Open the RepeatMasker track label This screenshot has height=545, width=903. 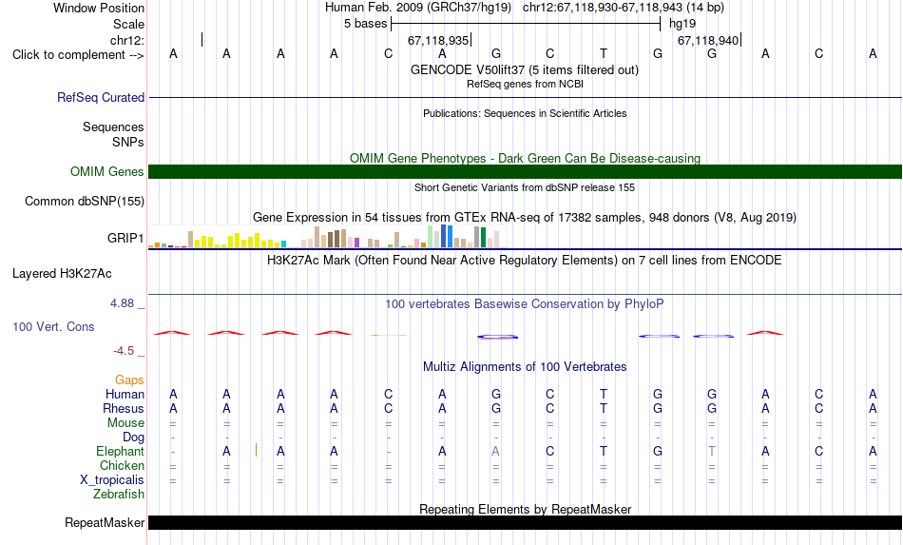click(x=105, y=522)
